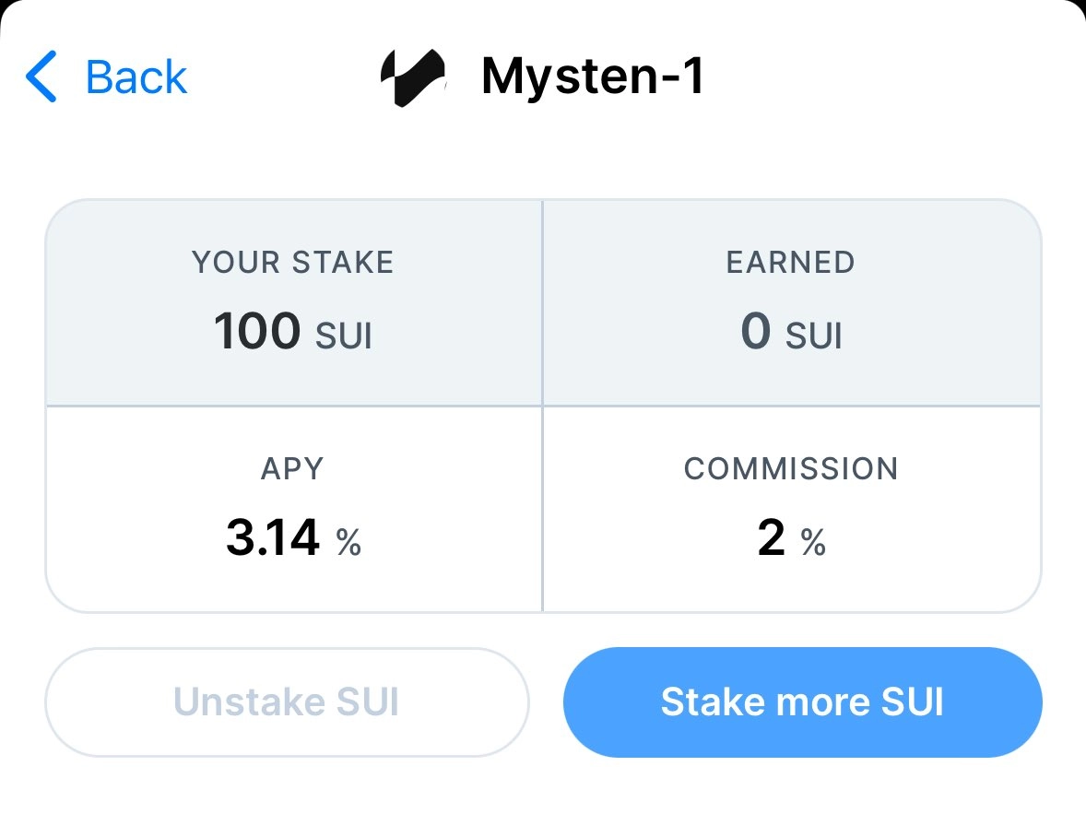Viewport: 1086px width, 825px height.
Task: Click the vertical divider between stake and earned
Action: pos(542,304)
